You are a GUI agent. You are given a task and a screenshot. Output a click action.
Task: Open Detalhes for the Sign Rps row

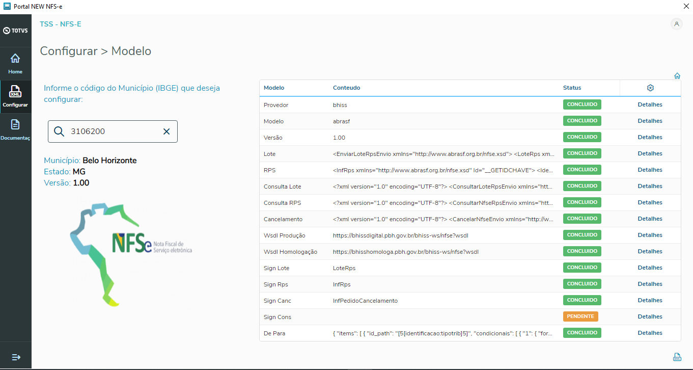[x=650, y=284]
